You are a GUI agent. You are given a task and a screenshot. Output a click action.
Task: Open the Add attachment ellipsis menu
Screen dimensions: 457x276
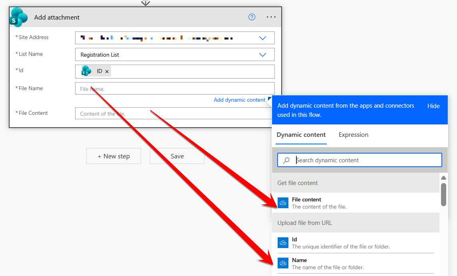click(x=271, y=17)
